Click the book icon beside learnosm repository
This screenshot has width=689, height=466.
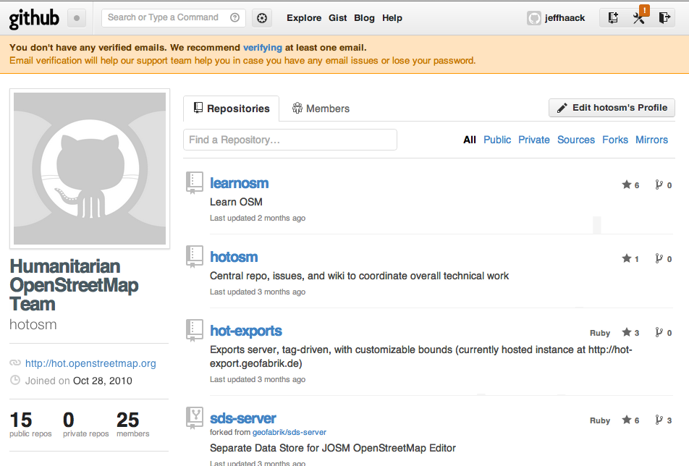click(x=194, y=182)
